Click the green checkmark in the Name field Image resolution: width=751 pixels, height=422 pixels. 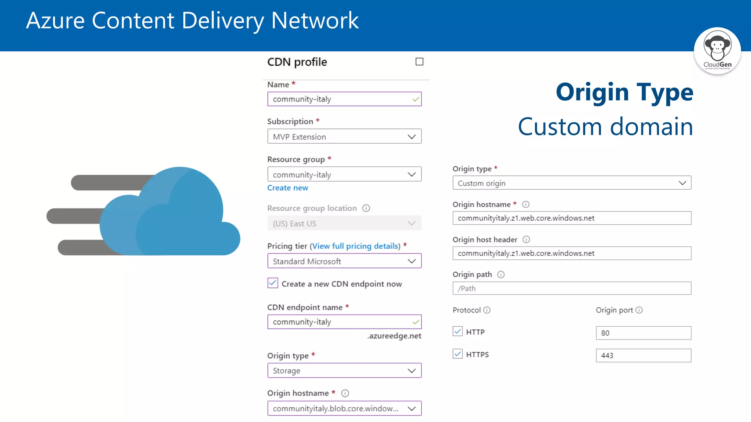click(415, 99)
